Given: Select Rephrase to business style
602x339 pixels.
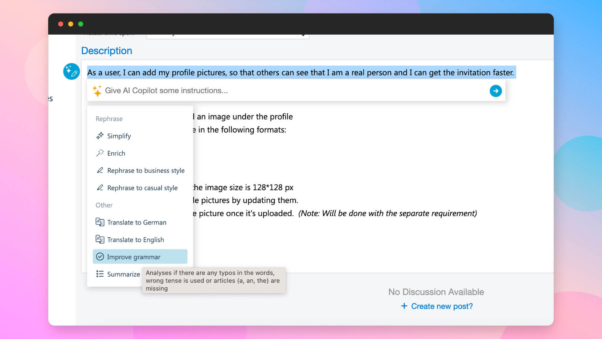Looking at the screenshot, I should [146, 171].
